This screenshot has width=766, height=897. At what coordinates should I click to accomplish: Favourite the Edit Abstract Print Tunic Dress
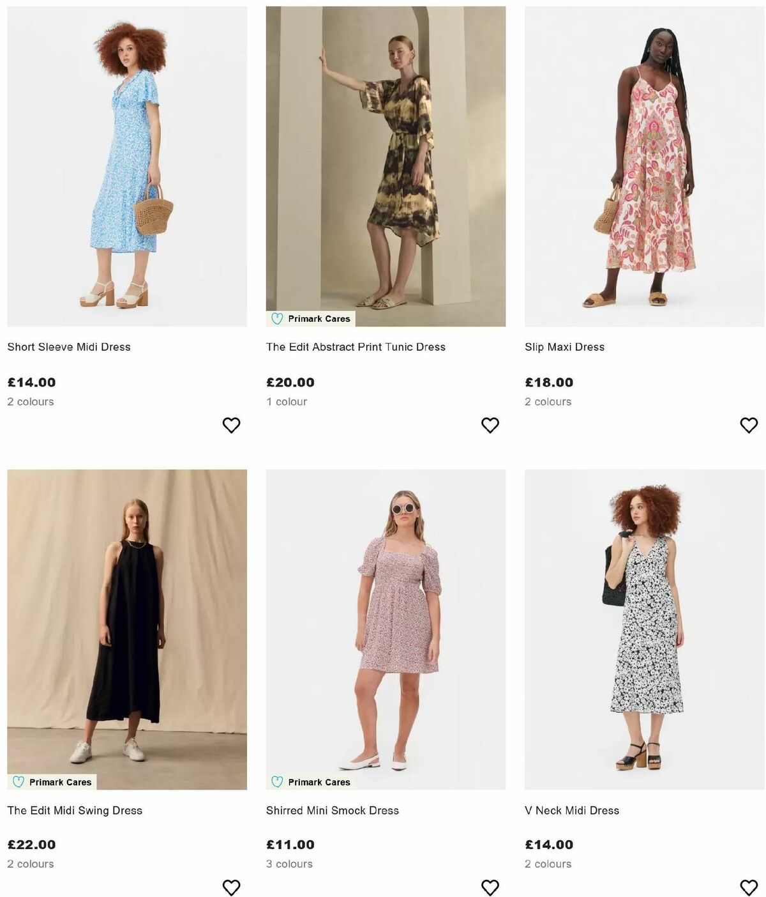(490, 424)
